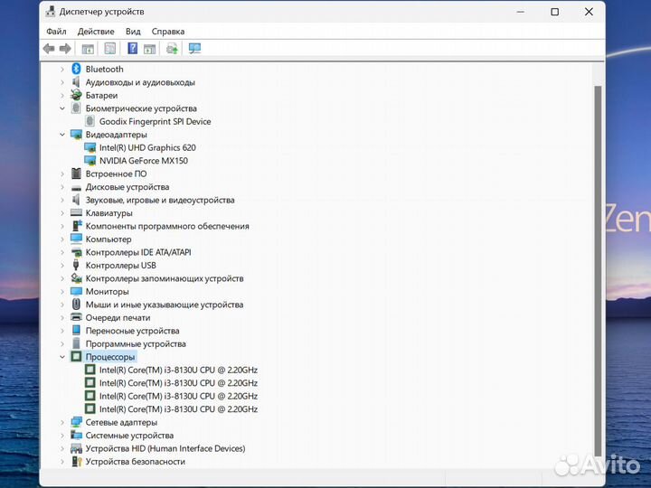Click the Клавиатуры keyboard icon
This screenshot has height=488, width=651.
[x=76, y=213]
